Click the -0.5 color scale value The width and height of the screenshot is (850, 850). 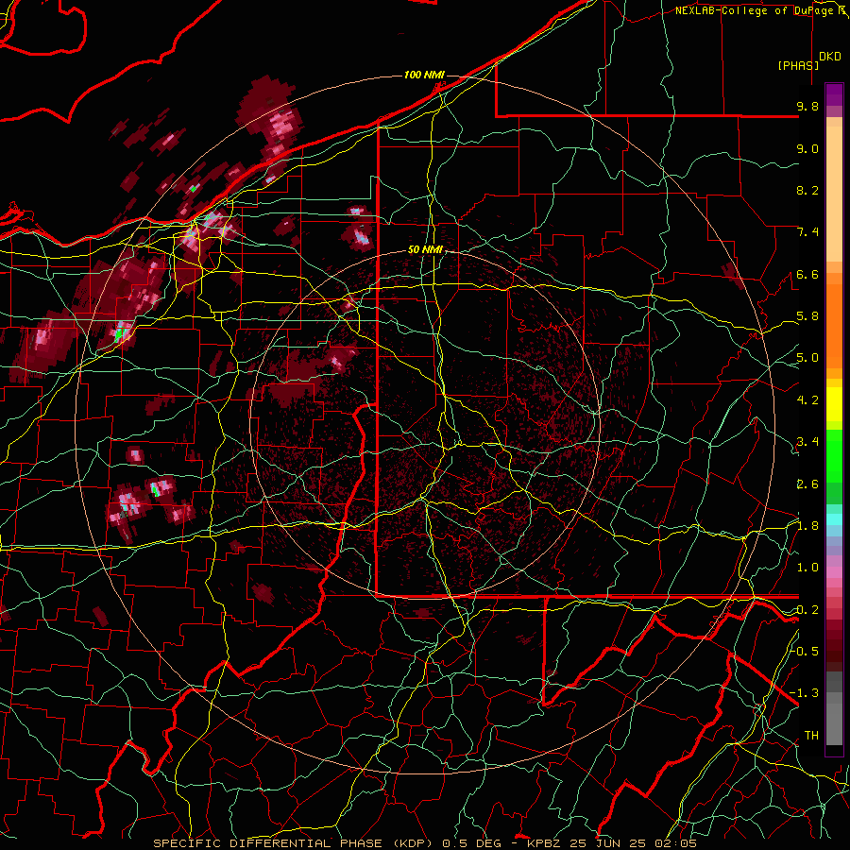(804, 652)
